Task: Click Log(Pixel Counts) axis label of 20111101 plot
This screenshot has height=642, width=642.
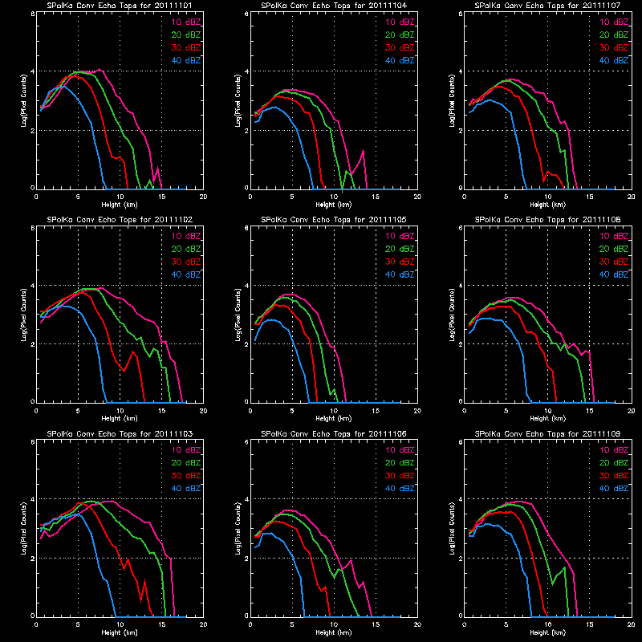Action: tap(24, 100)
